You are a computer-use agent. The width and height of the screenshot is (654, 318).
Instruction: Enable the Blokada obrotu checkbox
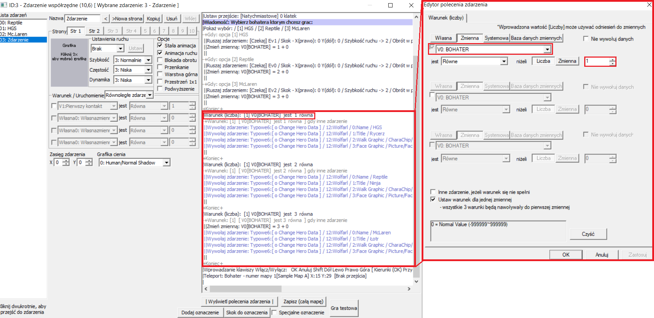pyautogui.click(x=160, y=60)
